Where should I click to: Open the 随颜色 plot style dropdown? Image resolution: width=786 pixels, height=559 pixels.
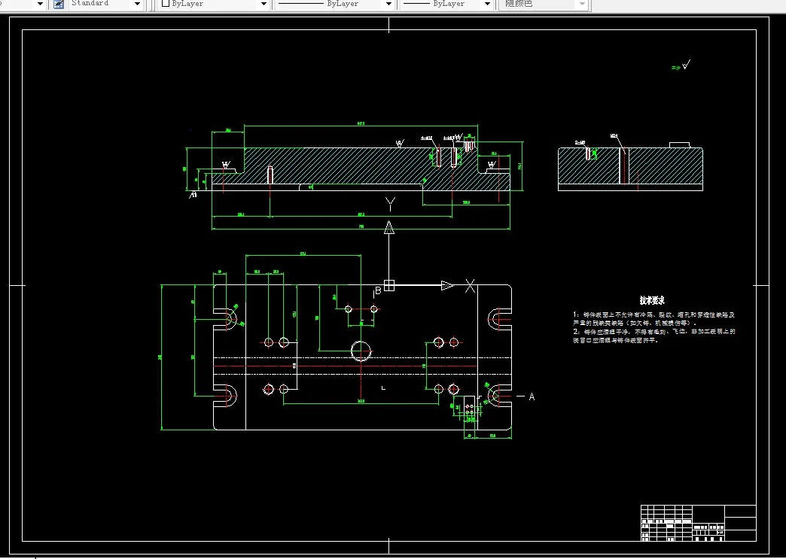544,4
